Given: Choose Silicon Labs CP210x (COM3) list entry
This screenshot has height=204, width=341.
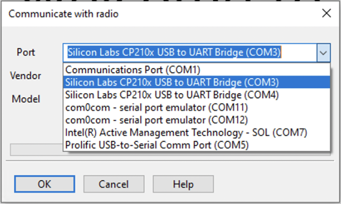Looking at the screenshot, I should [197, 82].
